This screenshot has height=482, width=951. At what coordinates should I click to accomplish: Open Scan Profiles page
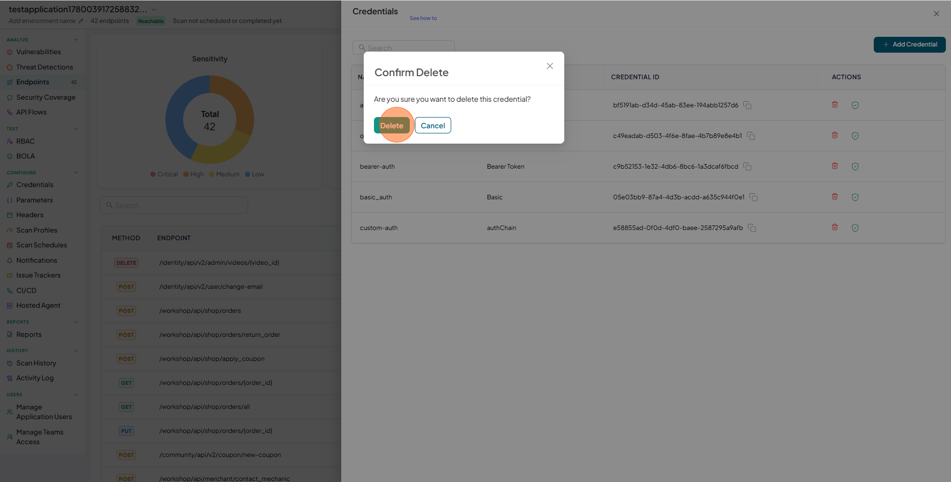tap(37, 230)
